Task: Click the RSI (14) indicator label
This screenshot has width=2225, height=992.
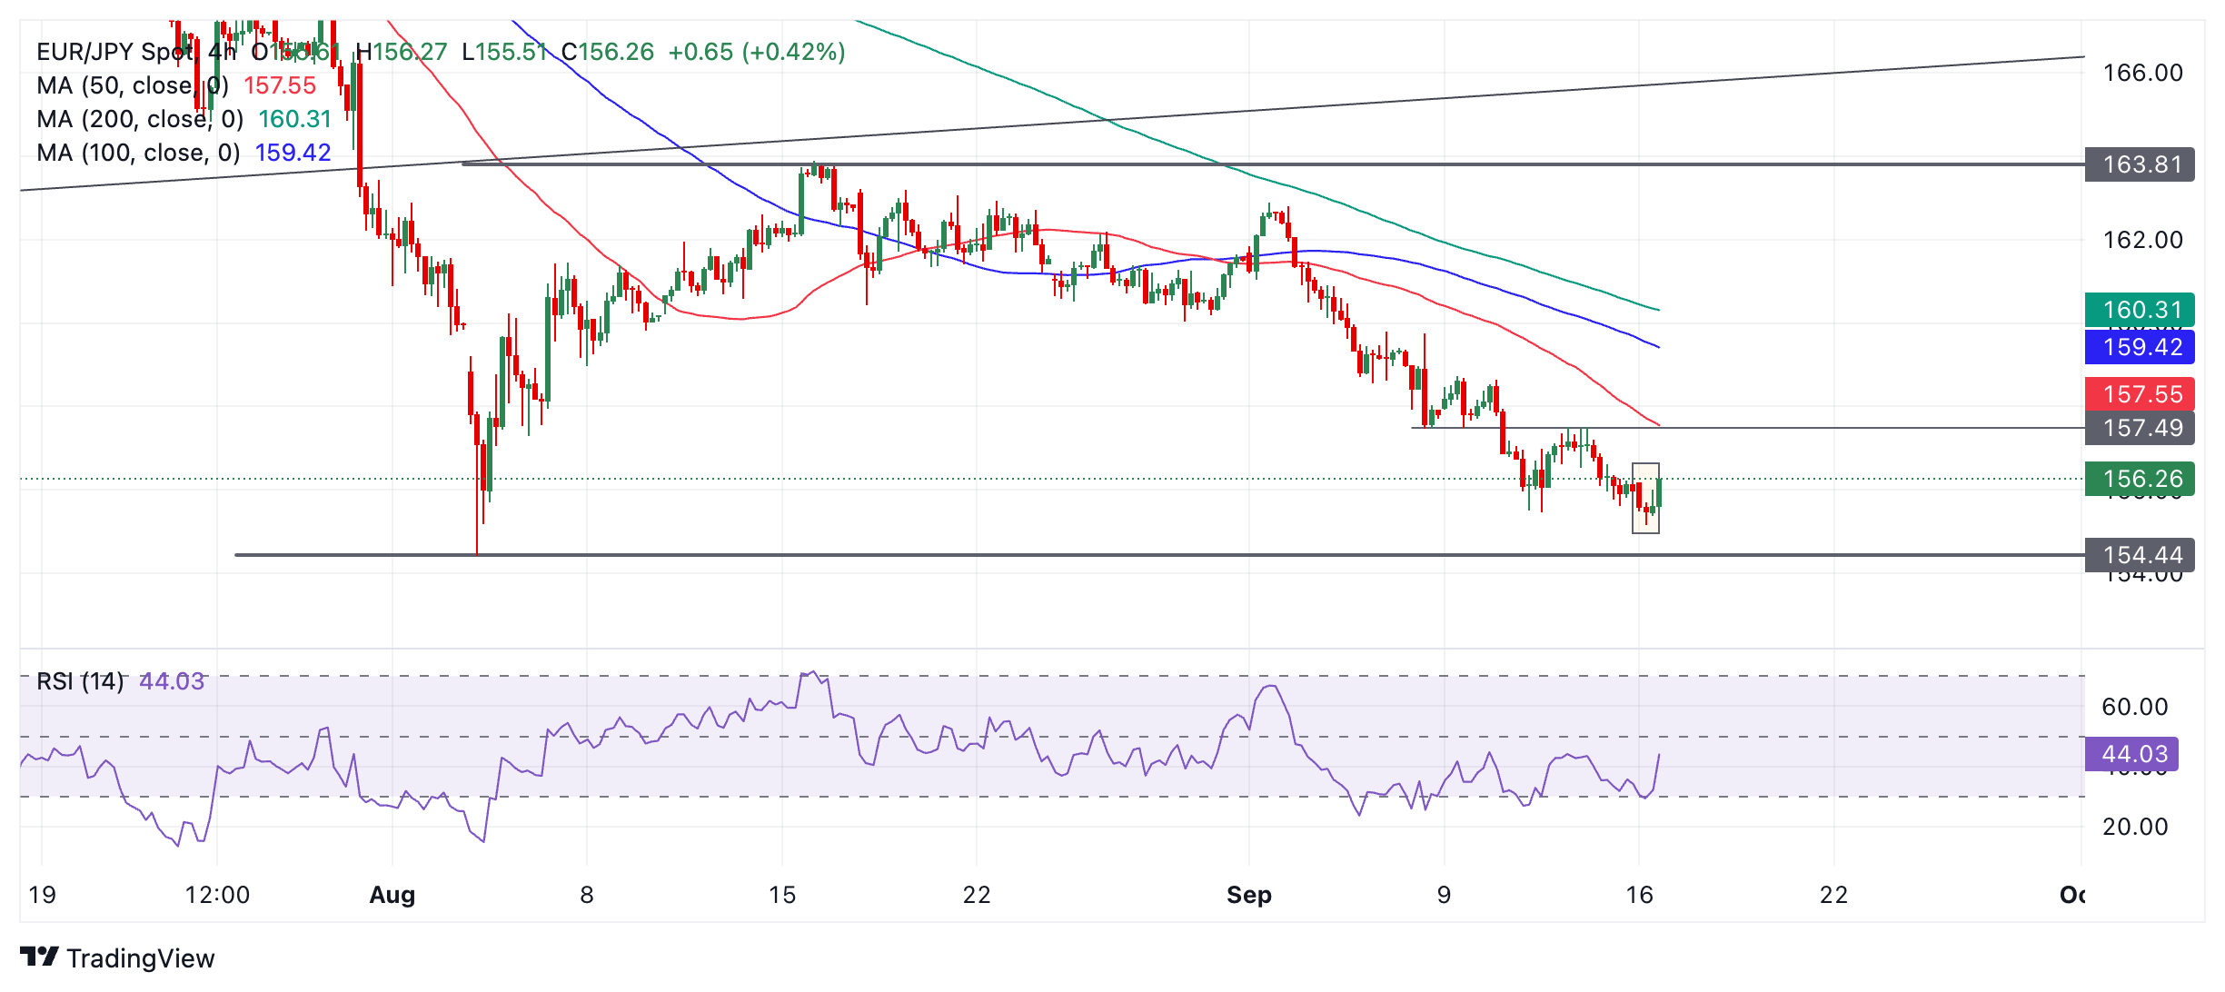Action: (80, 681)
